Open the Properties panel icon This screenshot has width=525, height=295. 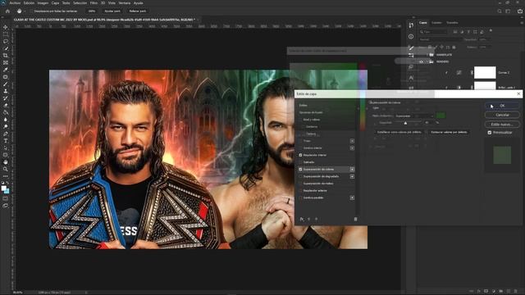pos(411,36)
